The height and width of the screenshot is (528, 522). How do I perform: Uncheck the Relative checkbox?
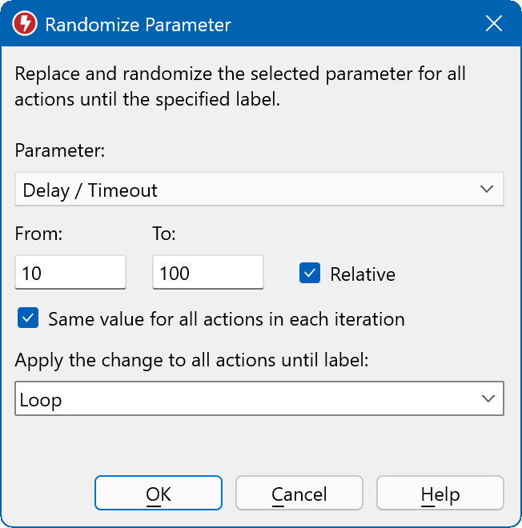point(310,274)
